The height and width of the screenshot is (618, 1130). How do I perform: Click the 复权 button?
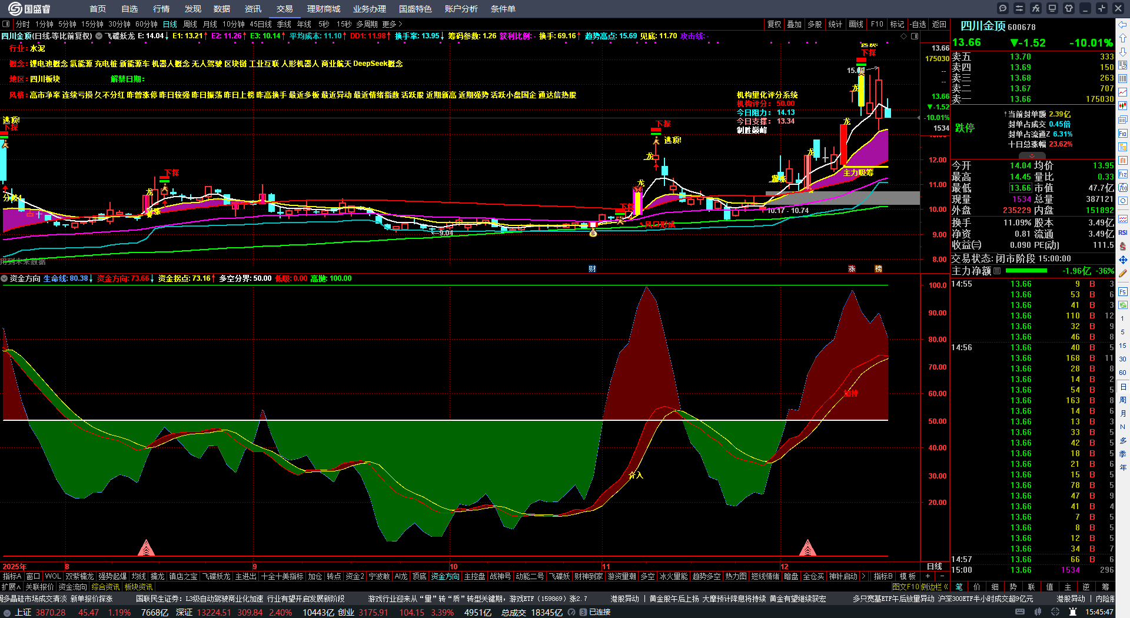[775, 24]
